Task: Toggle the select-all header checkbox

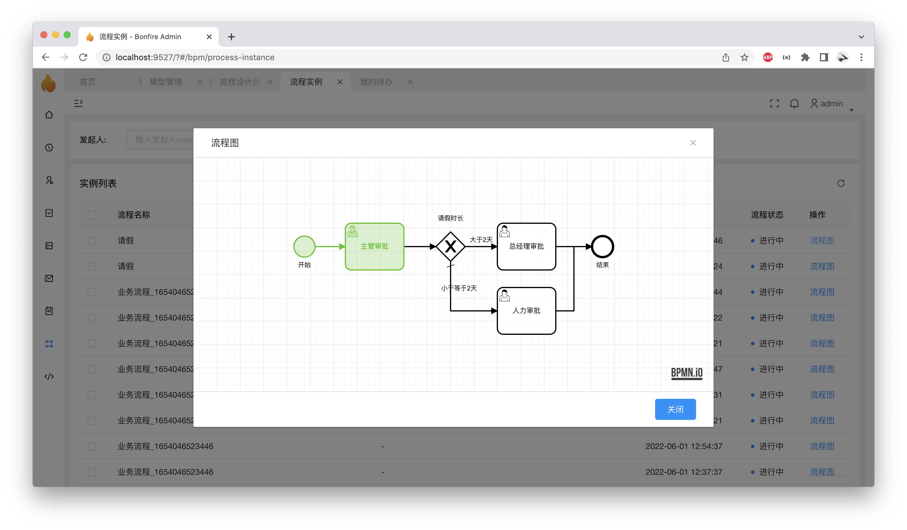Action: click(x=92, y=215)
